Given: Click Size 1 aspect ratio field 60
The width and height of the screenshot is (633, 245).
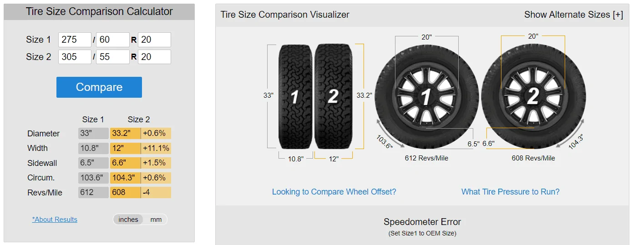Looking at the screenshot, I should pyautogui.click(x=112, y=40).
